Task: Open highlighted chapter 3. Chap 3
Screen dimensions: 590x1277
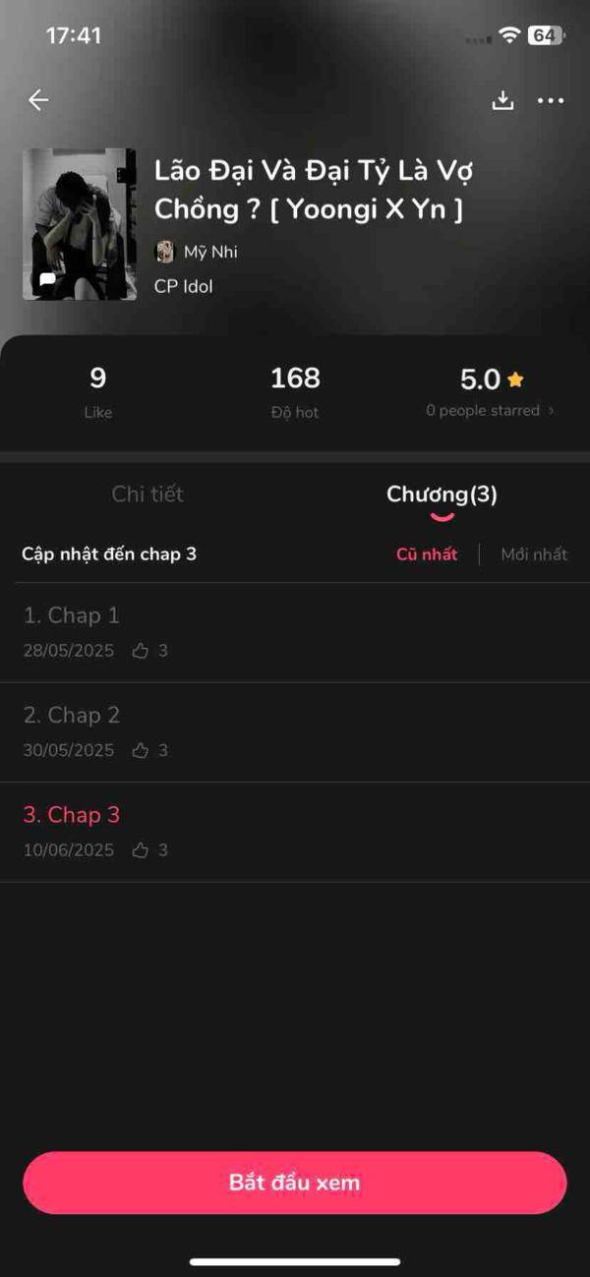Action: tap(295, 832)
